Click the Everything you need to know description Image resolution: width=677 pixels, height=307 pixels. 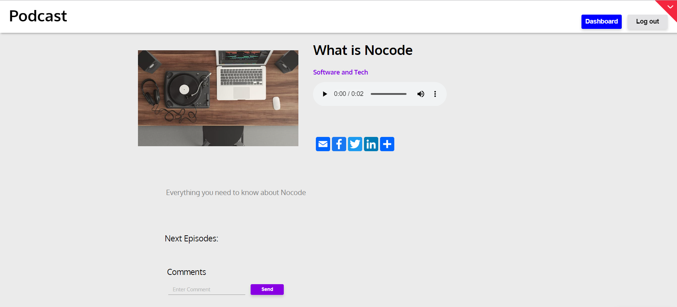[236, 193]
